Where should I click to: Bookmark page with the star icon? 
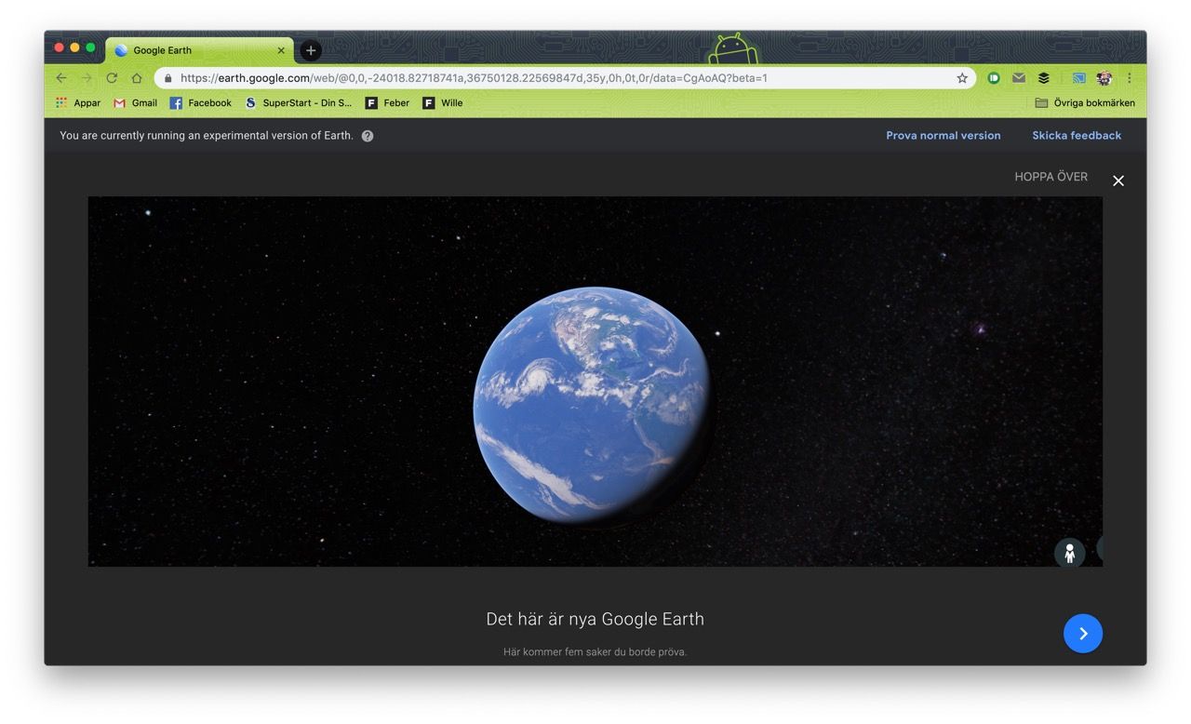(962, 78)
